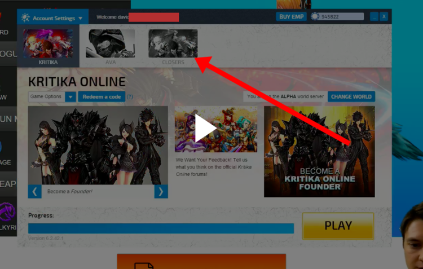This screenshot has width=423, height=269.
Task: Click the video play overlay button
Action: click(x=205, y=129)
